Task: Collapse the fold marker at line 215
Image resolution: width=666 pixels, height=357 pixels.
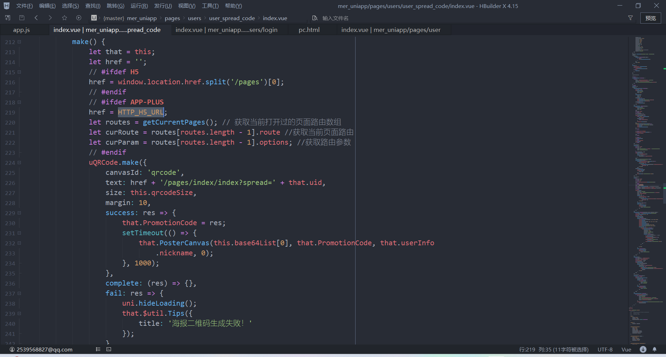Action: point(19,72)
